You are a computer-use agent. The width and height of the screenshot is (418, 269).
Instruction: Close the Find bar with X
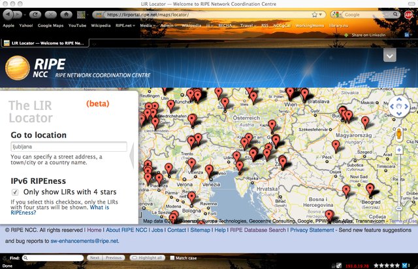pos(5,258)
